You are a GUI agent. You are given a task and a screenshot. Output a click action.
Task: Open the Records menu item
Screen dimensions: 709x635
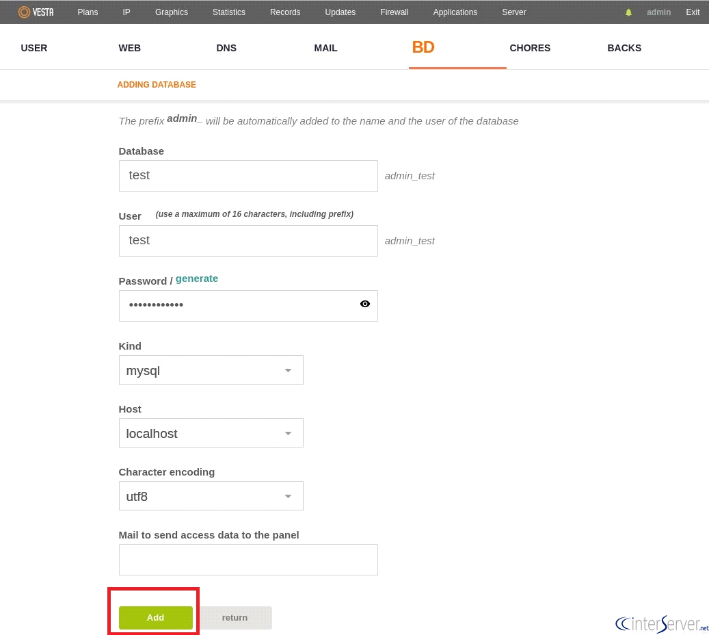[x=285, y=12]
